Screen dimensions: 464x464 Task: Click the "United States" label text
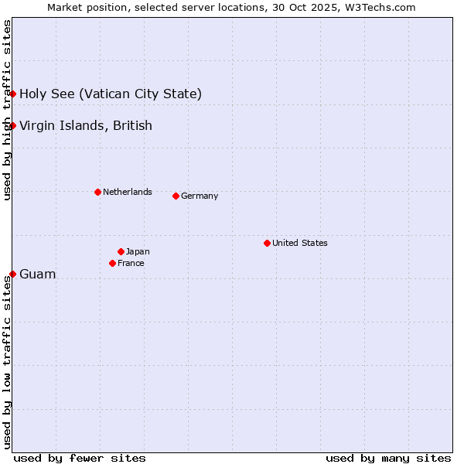pos(300,243)
